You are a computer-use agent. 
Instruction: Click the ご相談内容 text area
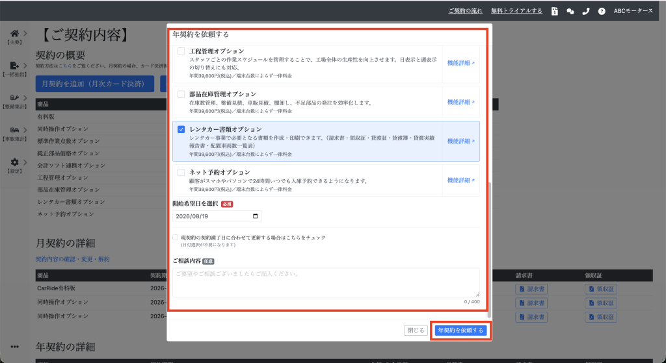(x=326, y=282)
